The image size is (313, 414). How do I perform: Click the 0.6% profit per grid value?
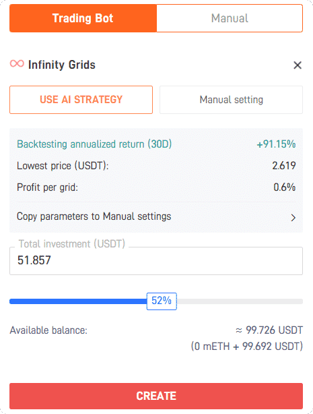(x=285, y=187)
